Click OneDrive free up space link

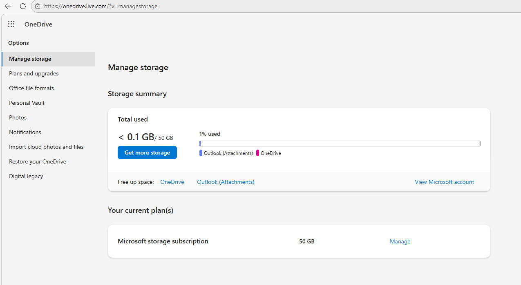172,182
